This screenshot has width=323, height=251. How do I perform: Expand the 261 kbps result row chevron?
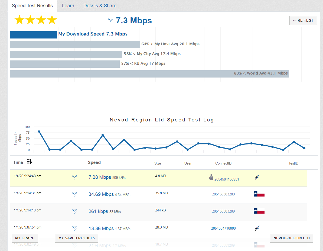(74, 211)
